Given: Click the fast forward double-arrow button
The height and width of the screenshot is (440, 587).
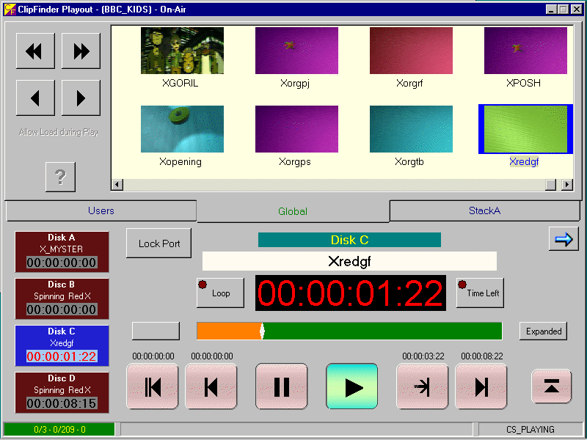Looking at the screenshot, I should pyautogui.click(x=81, y=51).
